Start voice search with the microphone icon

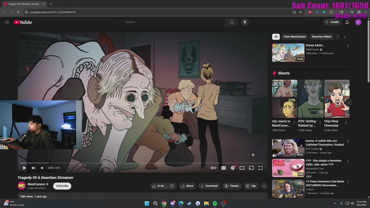[x=245, y=22]
